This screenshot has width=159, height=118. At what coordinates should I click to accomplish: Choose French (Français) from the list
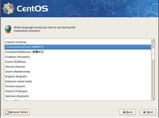78,91
